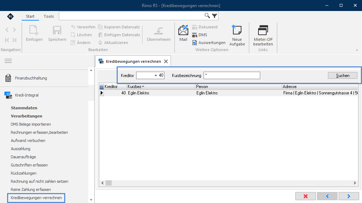
Task: Focus the Kurzbezeichnung input field
Action: click(x=232, y=75)
